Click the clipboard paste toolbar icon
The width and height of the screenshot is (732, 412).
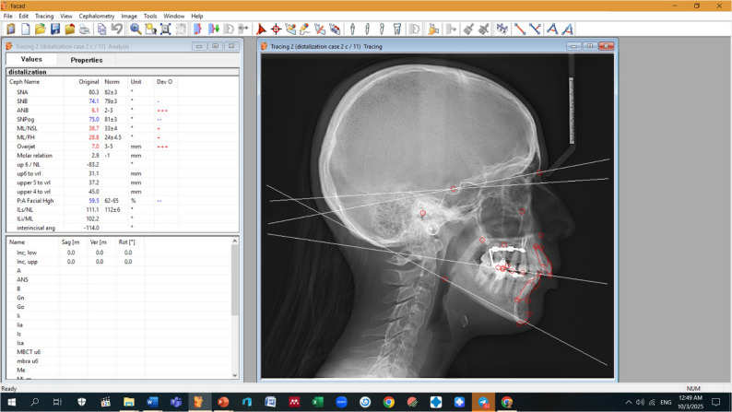tap(11, 29)
